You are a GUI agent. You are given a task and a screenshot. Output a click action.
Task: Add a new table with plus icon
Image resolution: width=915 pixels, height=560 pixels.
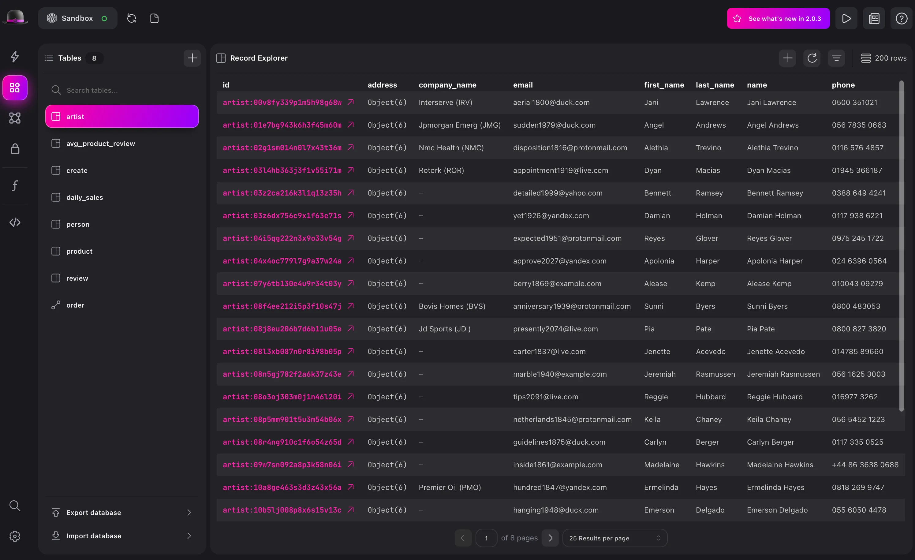[192, 58]
